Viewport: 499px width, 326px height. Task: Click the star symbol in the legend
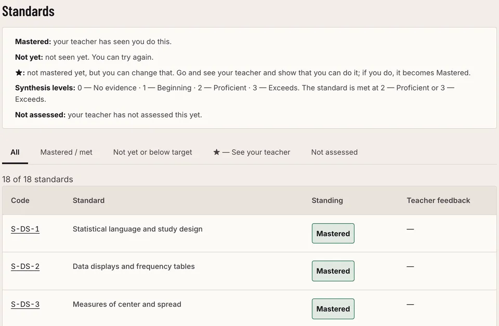pyautogui.click(x=19, y=73)
